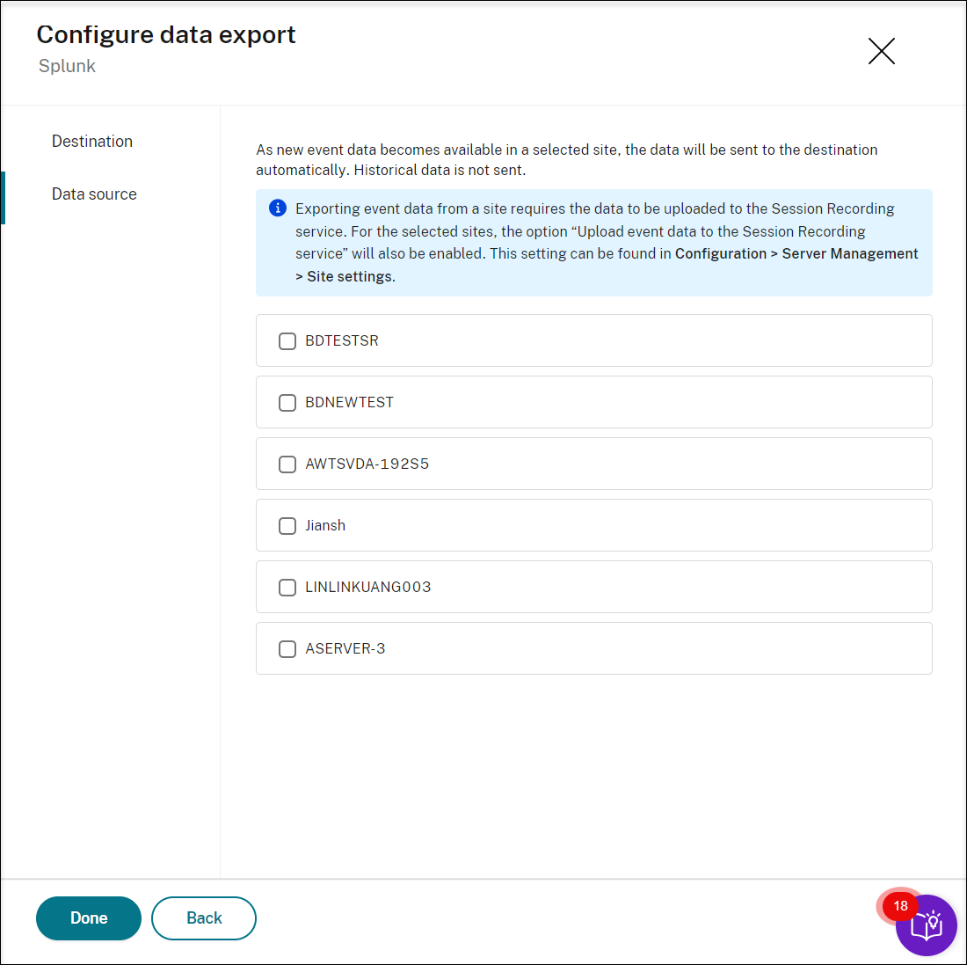
Task: Click the LINLINKUANG003 site name text
Action: 368,588
